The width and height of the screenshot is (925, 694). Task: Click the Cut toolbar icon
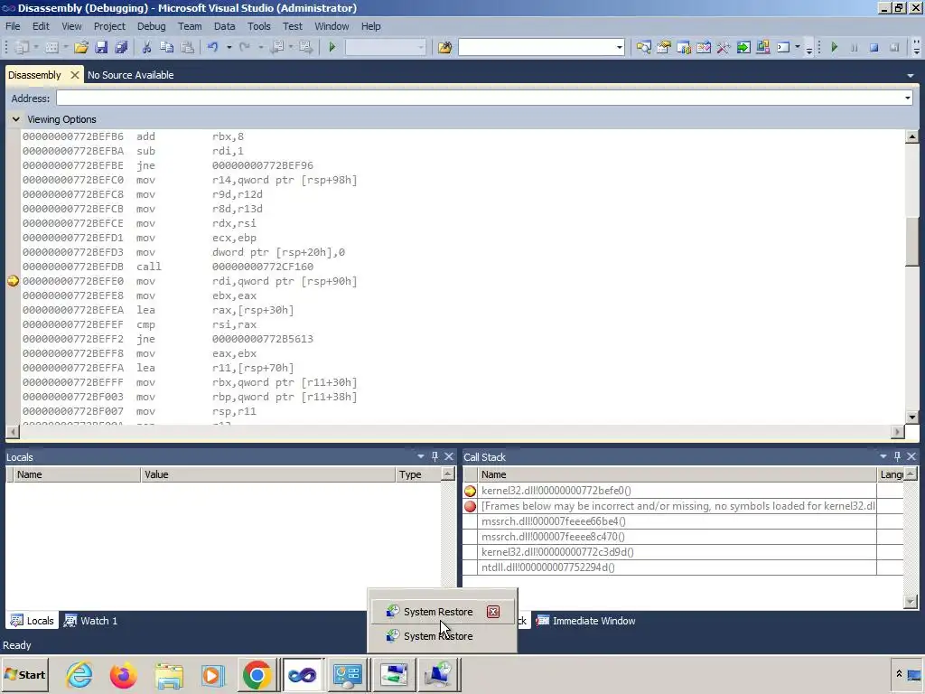(x=146, y=47)
